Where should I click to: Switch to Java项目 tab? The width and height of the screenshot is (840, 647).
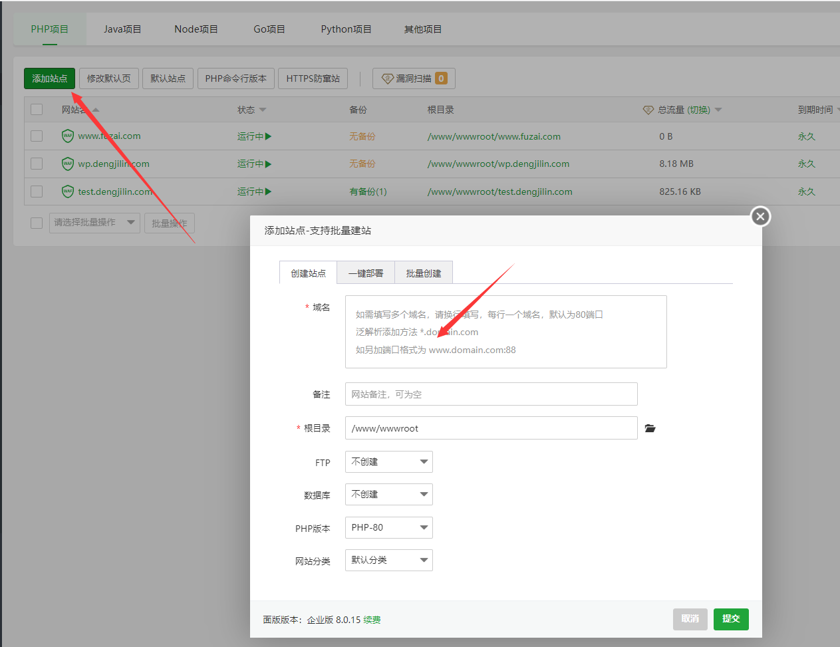(122, 29)
